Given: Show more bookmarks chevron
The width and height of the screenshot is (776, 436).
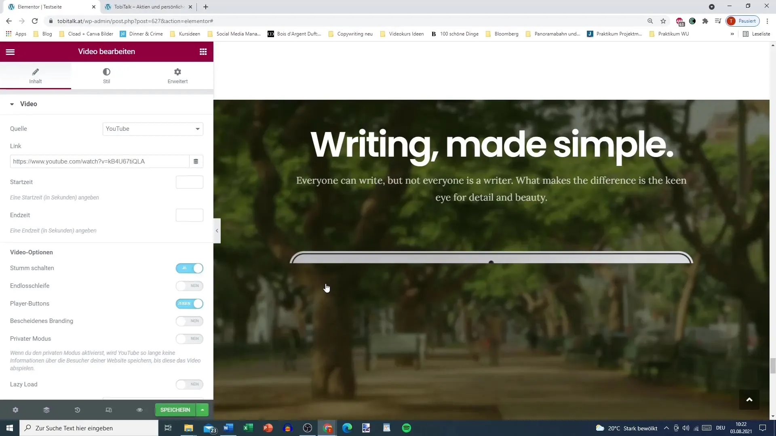Looking at the screenshot, I should point(732,34).
